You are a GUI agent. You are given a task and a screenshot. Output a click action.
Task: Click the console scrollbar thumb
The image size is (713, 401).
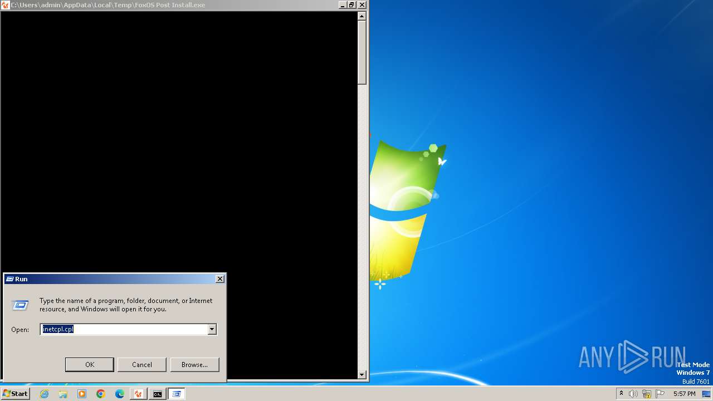[x=362, y=52]
